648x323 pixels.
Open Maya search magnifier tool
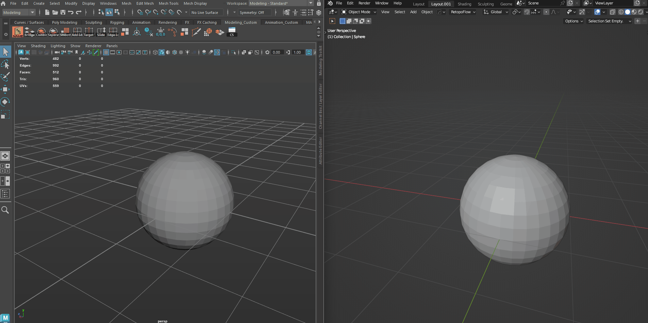point(5,210)
